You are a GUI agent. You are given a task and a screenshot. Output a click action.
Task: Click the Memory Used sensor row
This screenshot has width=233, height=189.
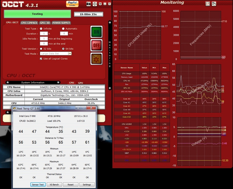[x=142, y=77]
